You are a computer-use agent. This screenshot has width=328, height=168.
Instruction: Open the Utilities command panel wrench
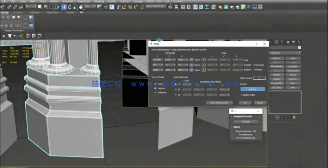click(299, 42)
